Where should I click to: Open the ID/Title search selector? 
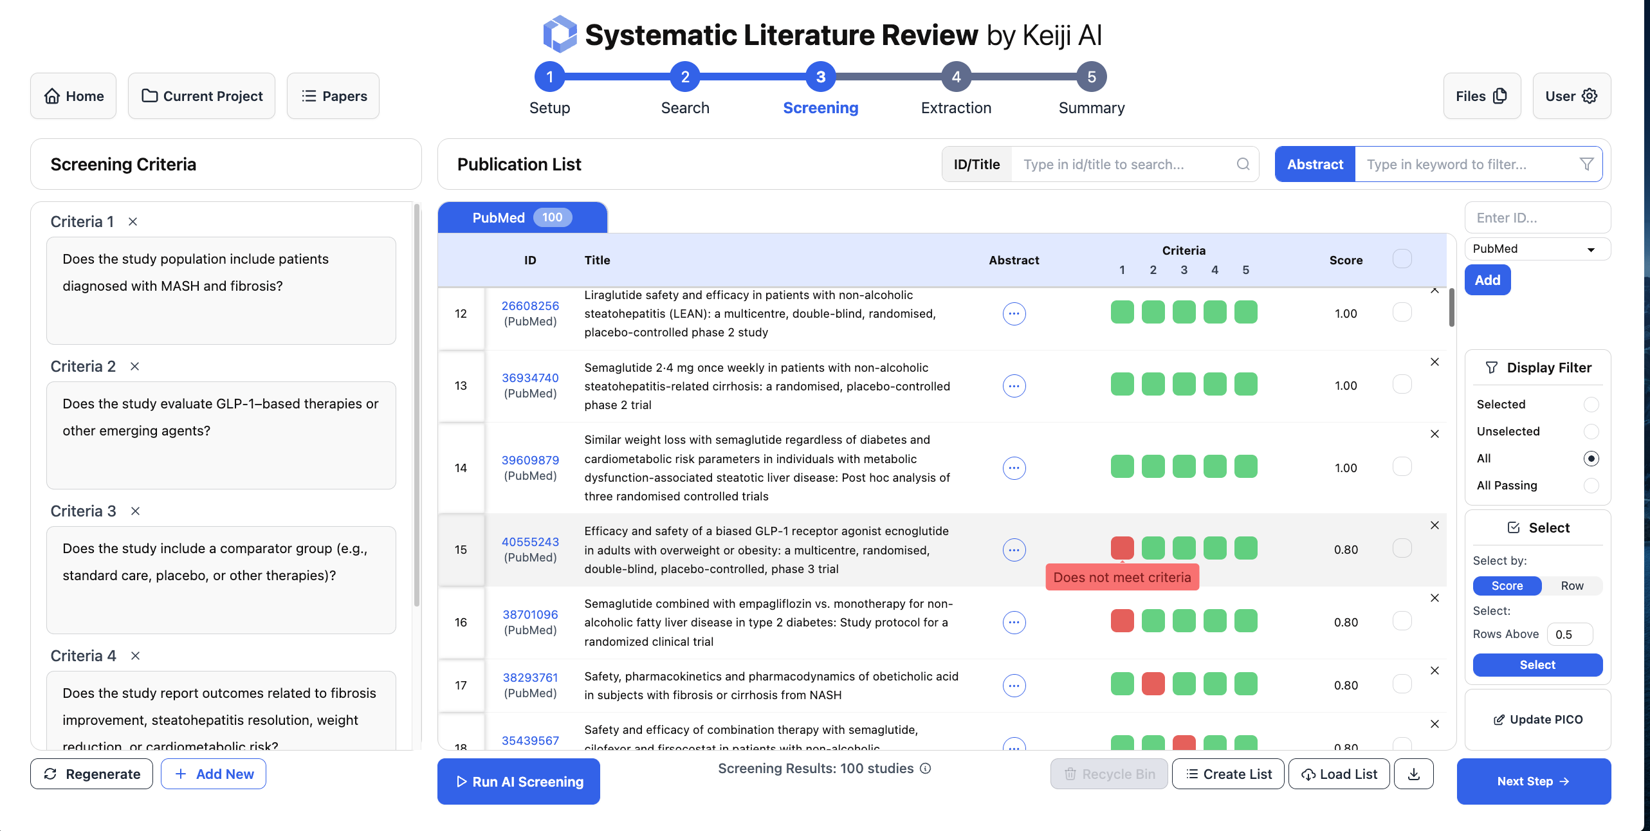click(x=976, y=164)
